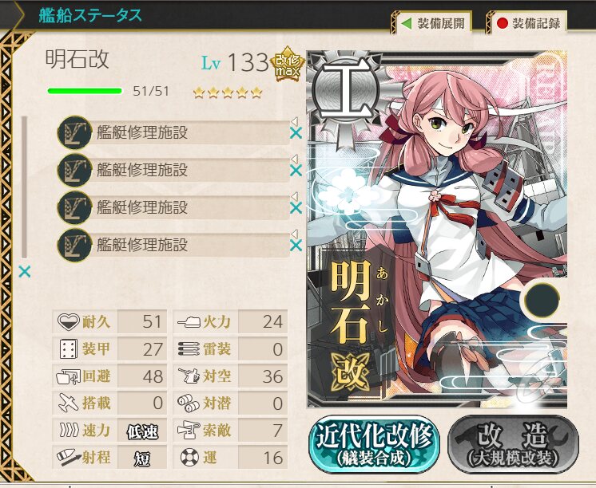Click the 改修max gold star badge

[x=288, y=65]
